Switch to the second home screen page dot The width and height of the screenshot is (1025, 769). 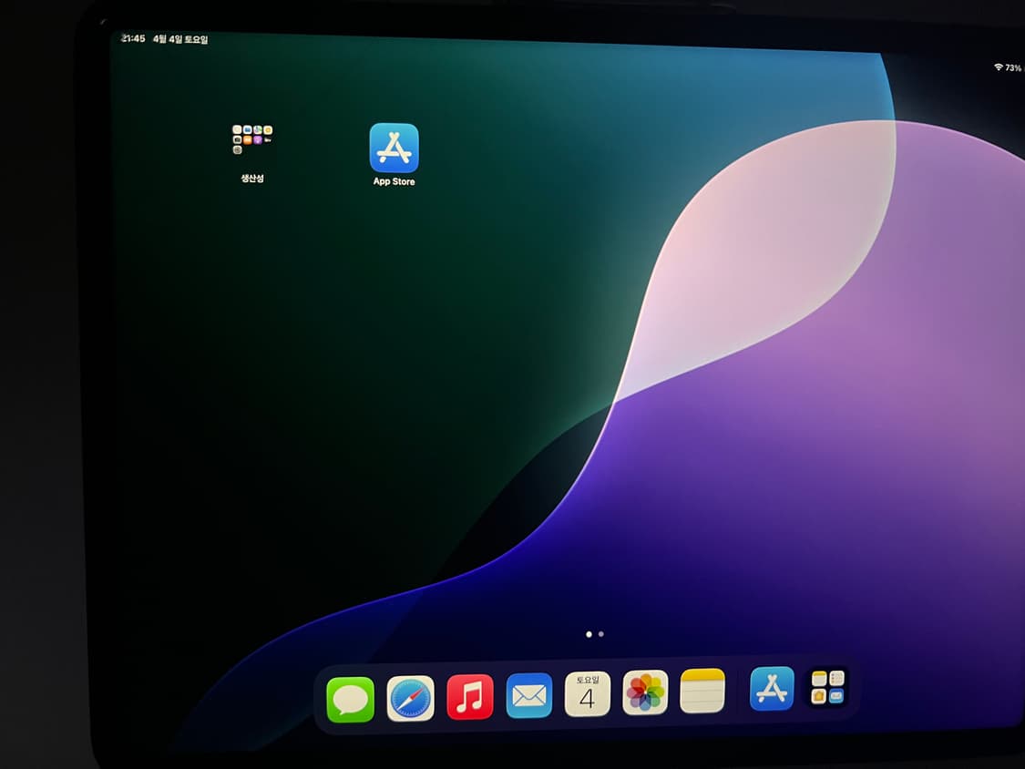[601, 633]
